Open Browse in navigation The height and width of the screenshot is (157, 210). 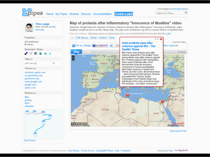coord(74,14)
